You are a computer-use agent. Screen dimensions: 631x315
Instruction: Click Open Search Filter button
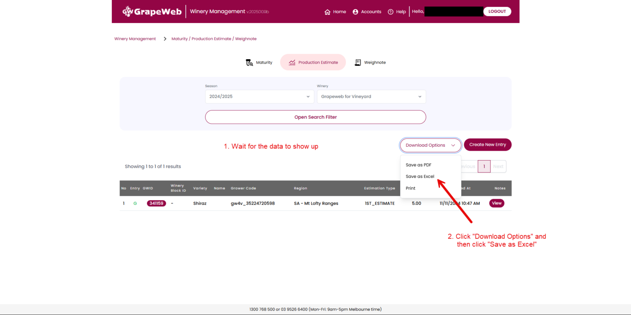[315, 117]
